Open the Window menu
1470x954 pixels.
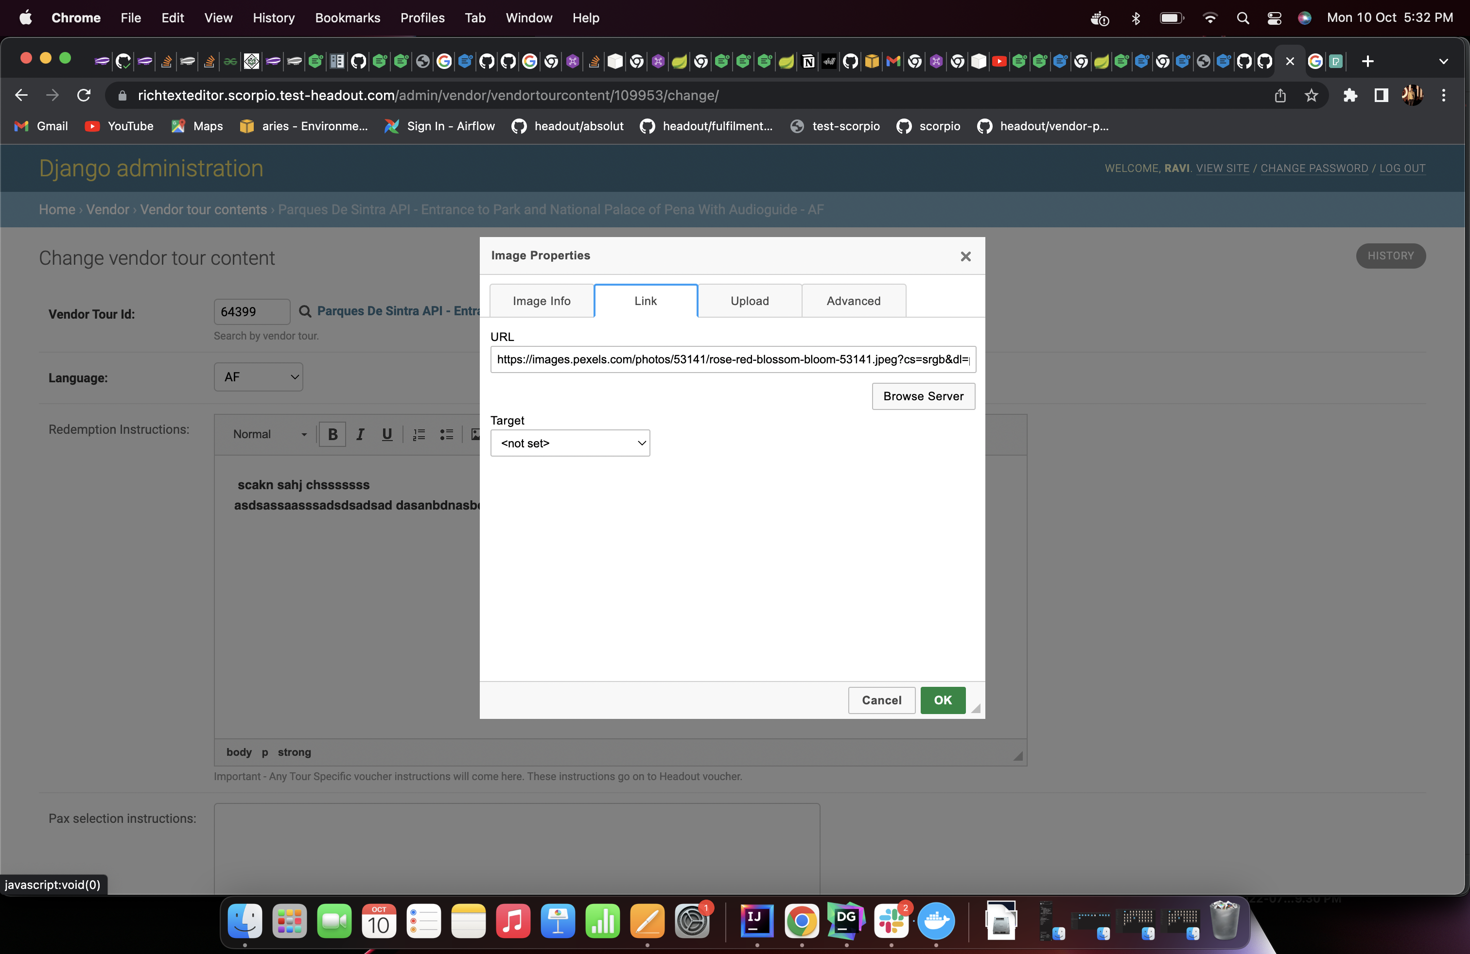click(x=529, y=18)
